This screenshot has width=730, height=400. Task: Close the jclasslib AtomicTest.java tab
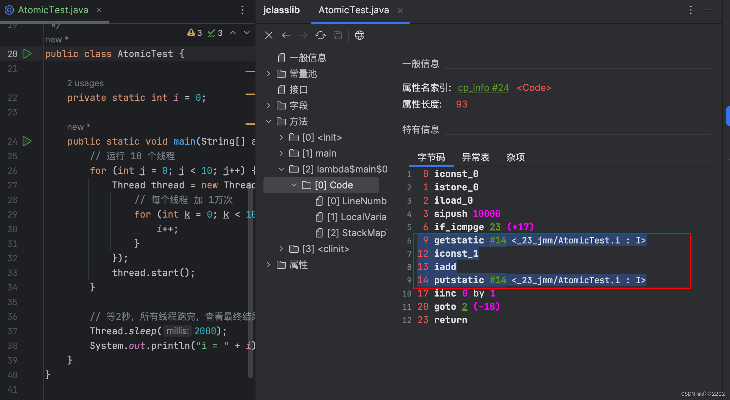tap(400, 11)
